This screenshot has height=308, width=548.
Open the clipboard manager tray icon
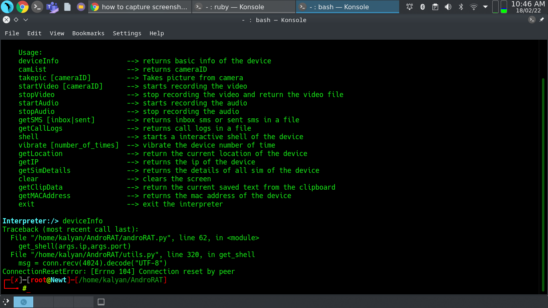[x=435, y=7]
